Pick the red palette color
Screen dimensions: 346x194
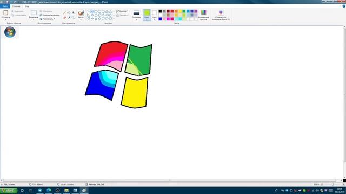(172, 11)
